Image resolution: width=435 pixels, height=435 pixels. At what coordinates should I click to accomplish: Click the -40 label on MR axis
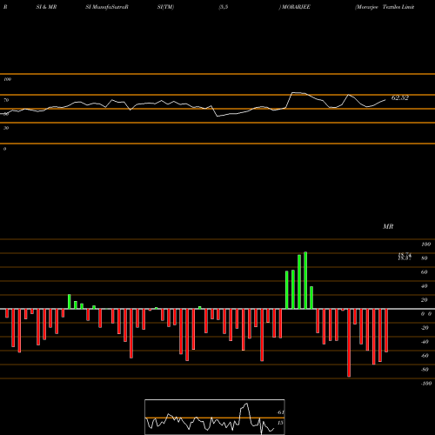click(425, 342)
